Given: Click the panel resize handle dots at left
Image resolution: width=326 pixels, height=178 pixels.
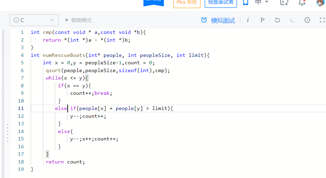Looking at the screenshot, I should [x=7, y=133].
